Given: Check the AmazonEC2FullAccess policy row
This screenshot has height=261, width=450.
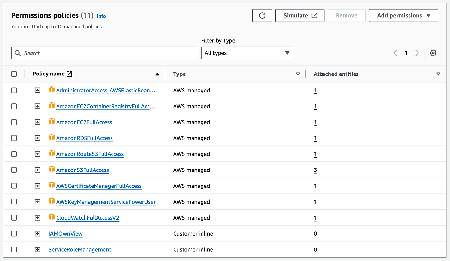Looking at the screenshot, I should [14, 122].
